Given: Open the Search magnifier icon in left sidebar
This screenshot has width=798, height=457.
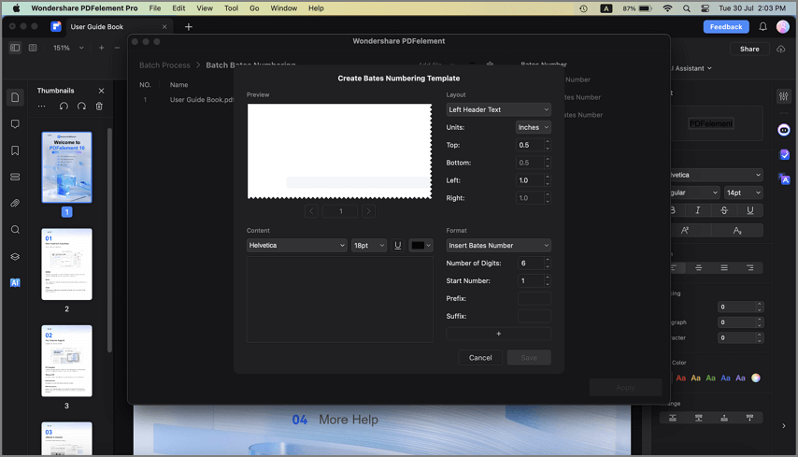Looking at the screenshot, I should pos(15,230).
